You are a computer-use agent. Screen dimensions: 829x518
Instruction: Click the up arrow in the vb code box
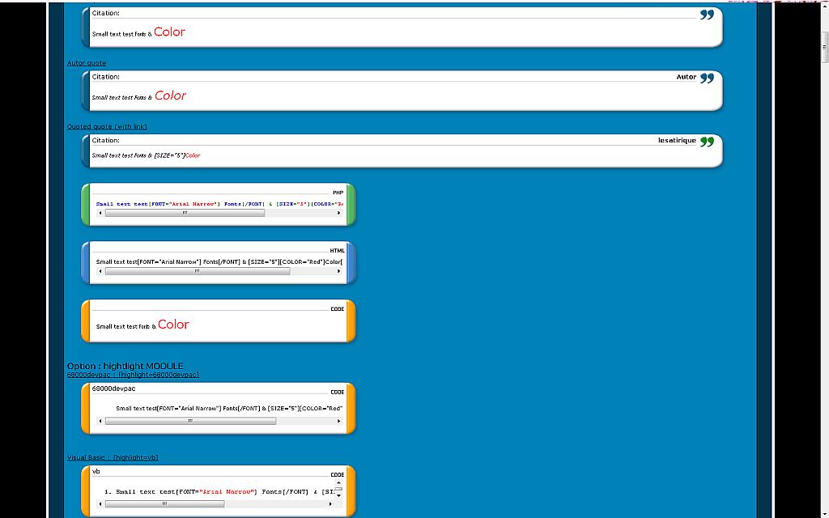tap(338, 483)
